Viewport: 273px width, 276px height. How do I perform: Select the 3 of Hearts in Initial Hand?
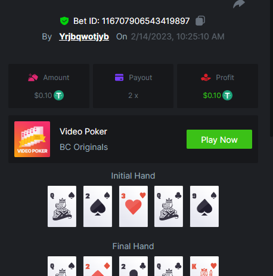pyautogui.click(x=134, y=206)
